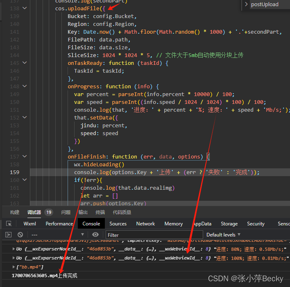The height and width of the screenshot is (287, 290).
Task: Expand the console log entry with 进度: 80%
Action: point(14,249)
